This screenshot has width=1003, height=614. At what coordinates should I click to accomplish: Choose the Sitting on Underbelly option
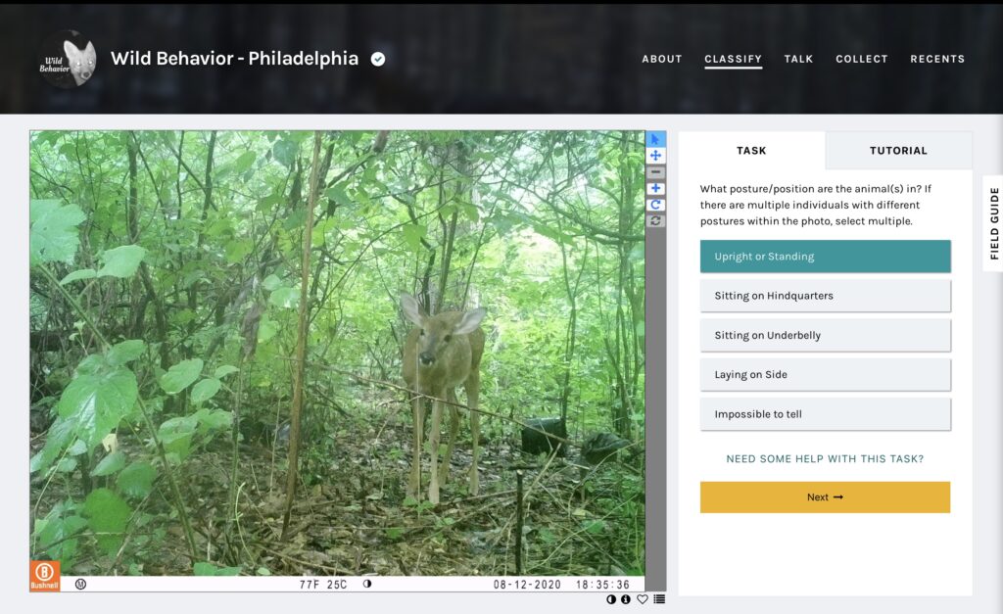825,335
